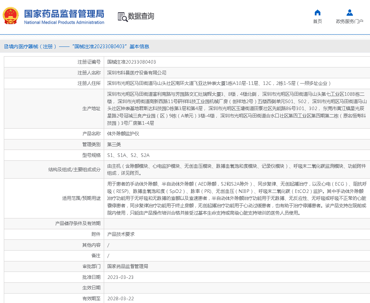Click the 政务服务门户 user icon
This screenshot has height=303, width=370.
(349, 13)
